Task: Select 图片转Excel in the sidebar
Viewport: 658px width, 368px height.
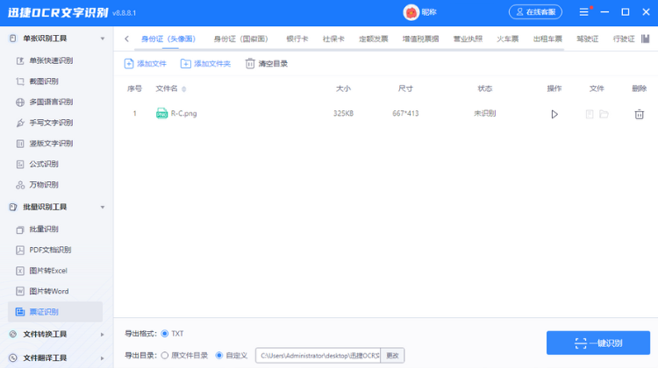Action: coord(47,271)
